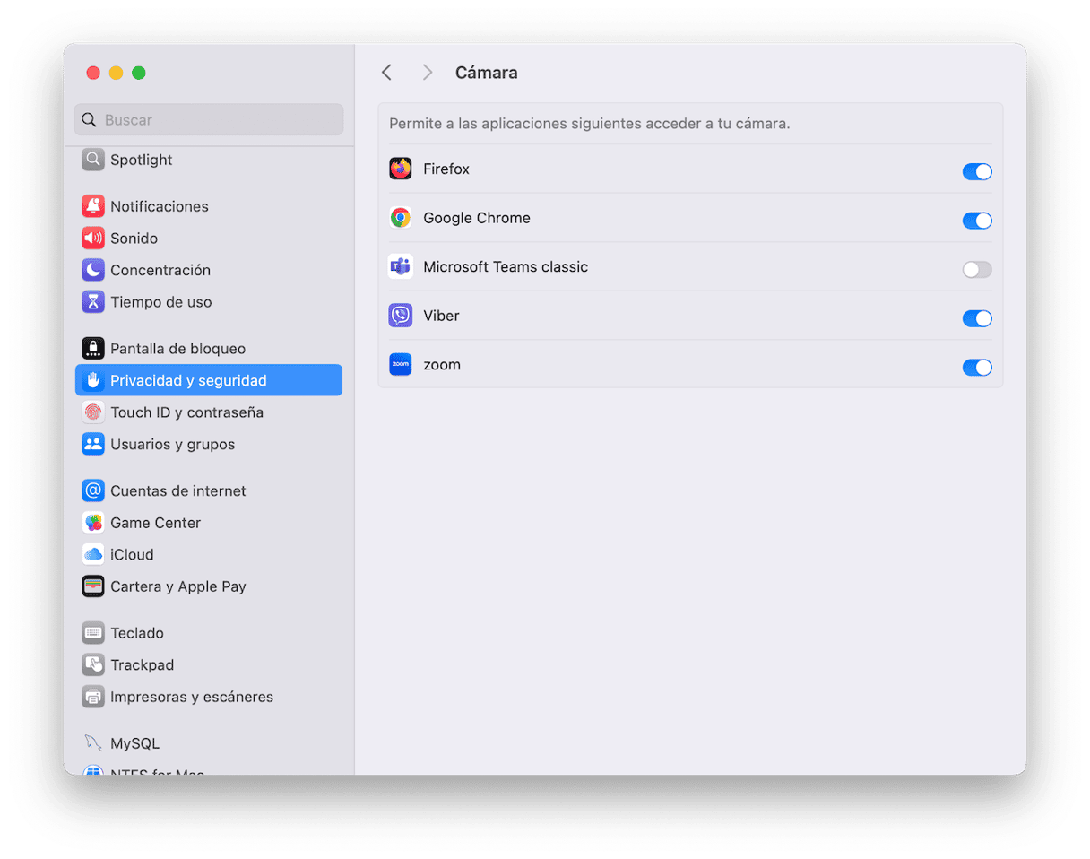Click the Buscar search field
This screenshot has width=1090, height=859.
point(209,119)
